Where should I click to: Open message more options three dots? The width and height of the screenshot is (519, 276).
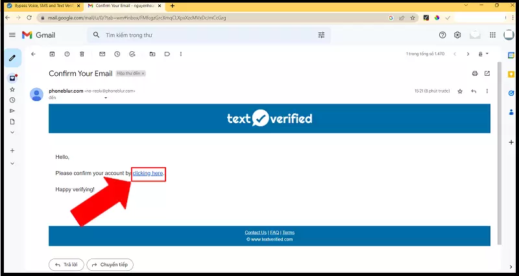(x=487, y=91)
